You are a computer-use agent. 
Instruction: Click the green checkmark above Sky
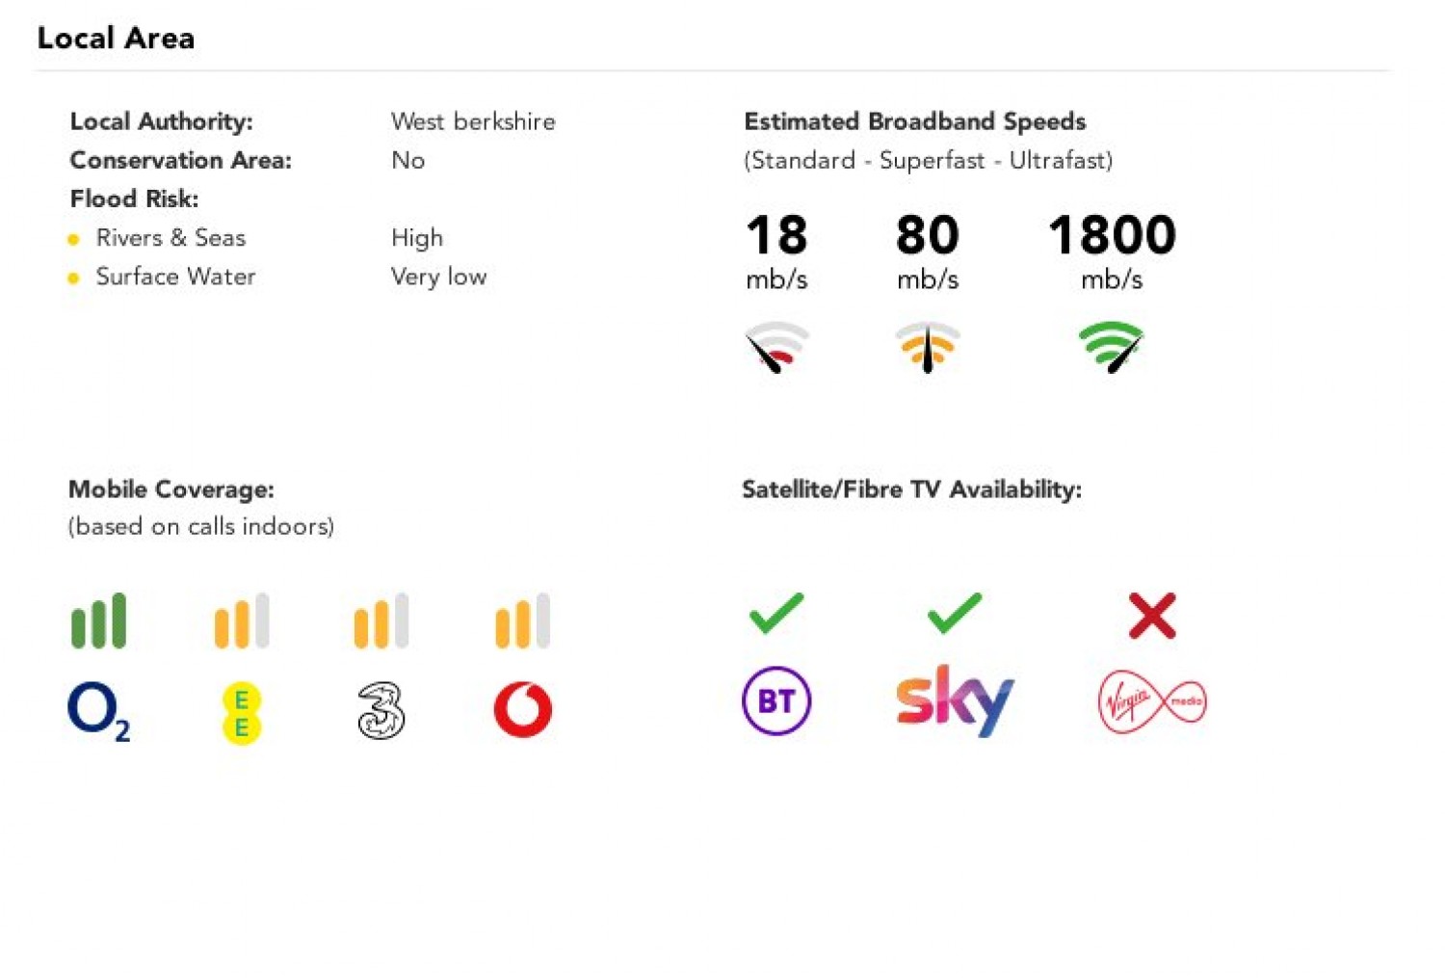pos(955,614)
